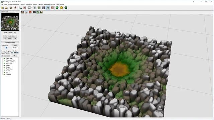Save the project with disk toolbar icon

[x=11, y=8]
